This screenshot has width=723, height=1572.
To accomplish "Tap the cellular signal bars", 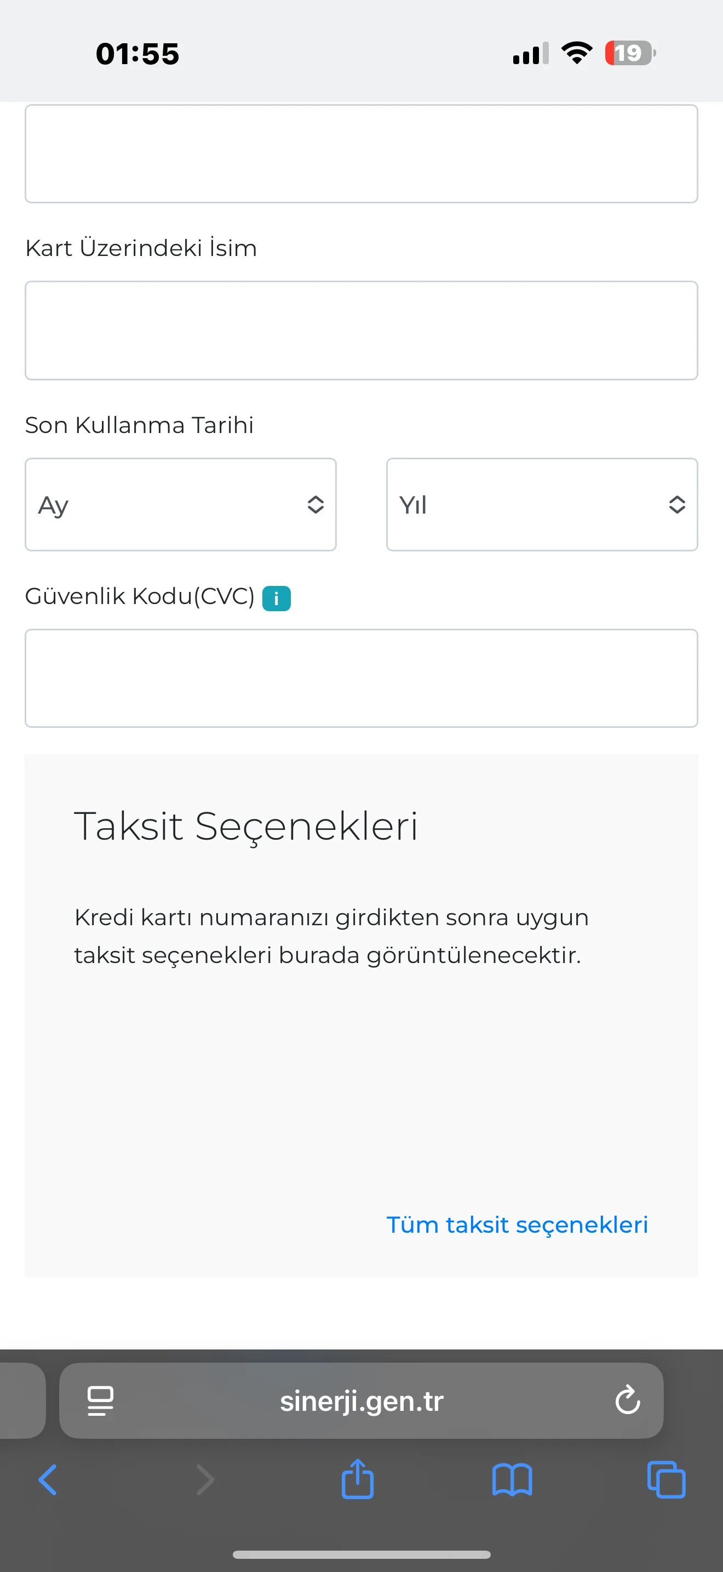I will (x=530, y=54).
